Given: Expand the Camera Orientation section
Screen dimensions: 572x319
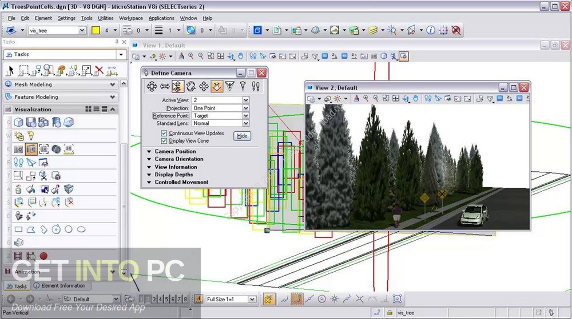Looking at the screenshot, I should 149,159.
